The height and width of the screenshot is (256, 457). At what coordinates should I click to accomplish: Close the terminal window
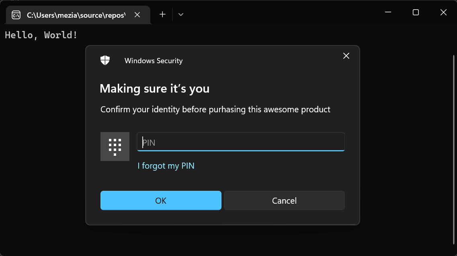point(443,12)
